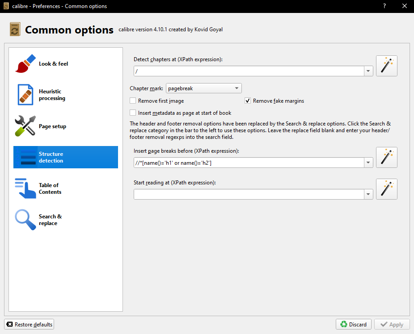Open the XPath wizard for page breaks
The image size is (414, 334).
pos(387,157)
